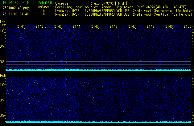Click the 2143 time marker
194x126 pixels.
[58, 26]
